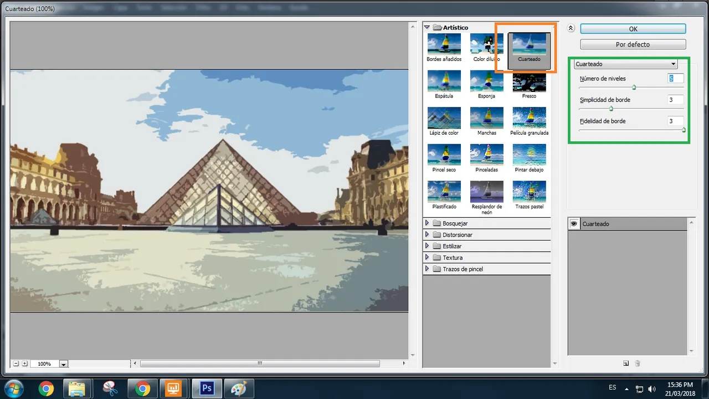Screen dimensions: 709x399
Task: Choose the Lápiz de color filter
Action: pos(444,121)
